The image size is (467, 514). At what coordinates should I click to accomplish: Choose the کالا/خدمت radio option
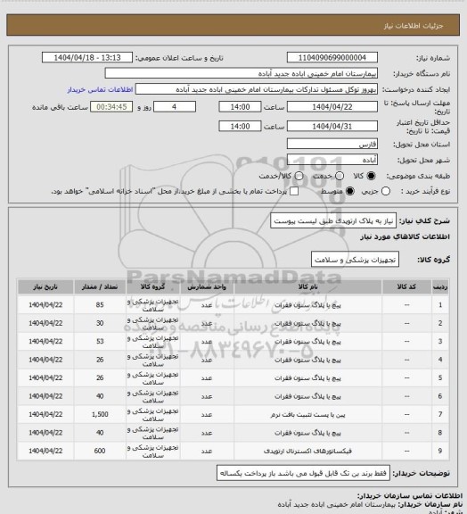(x=299, y=176)
